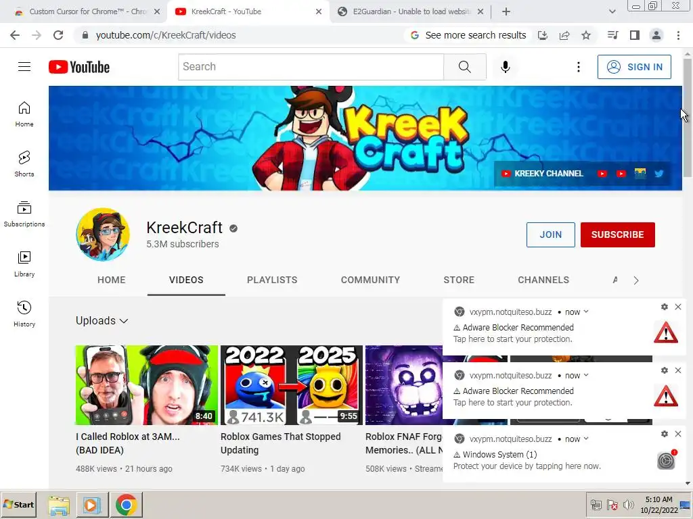Dismiss the first Adware Blocker notification

[x=678, y=307]
